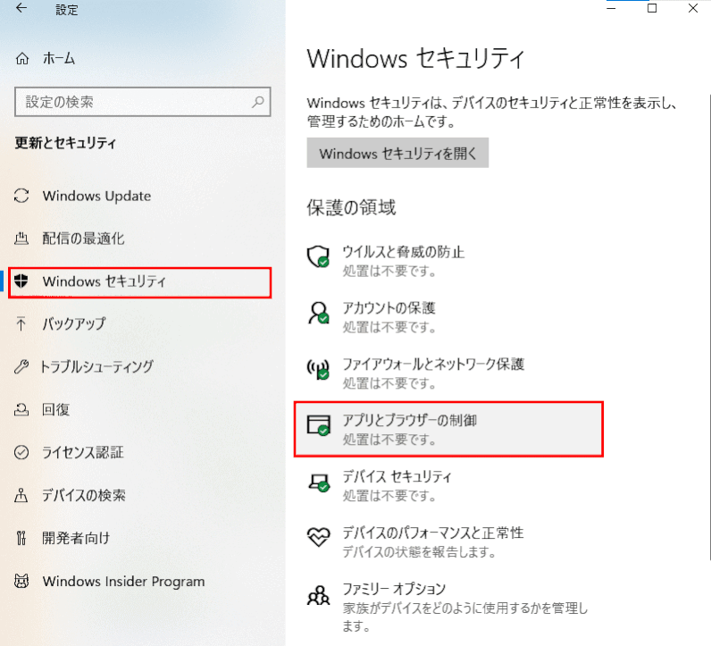Click the バックアップ upload arrow icon
Image resolution: width=711 pixels, height=646 pixels.
point(21,323)
